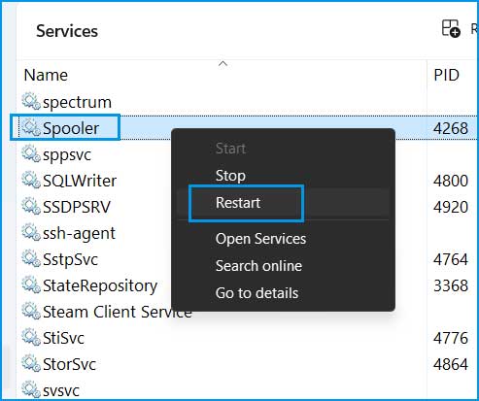Click the StorSvc gear icon

[31, 364]
